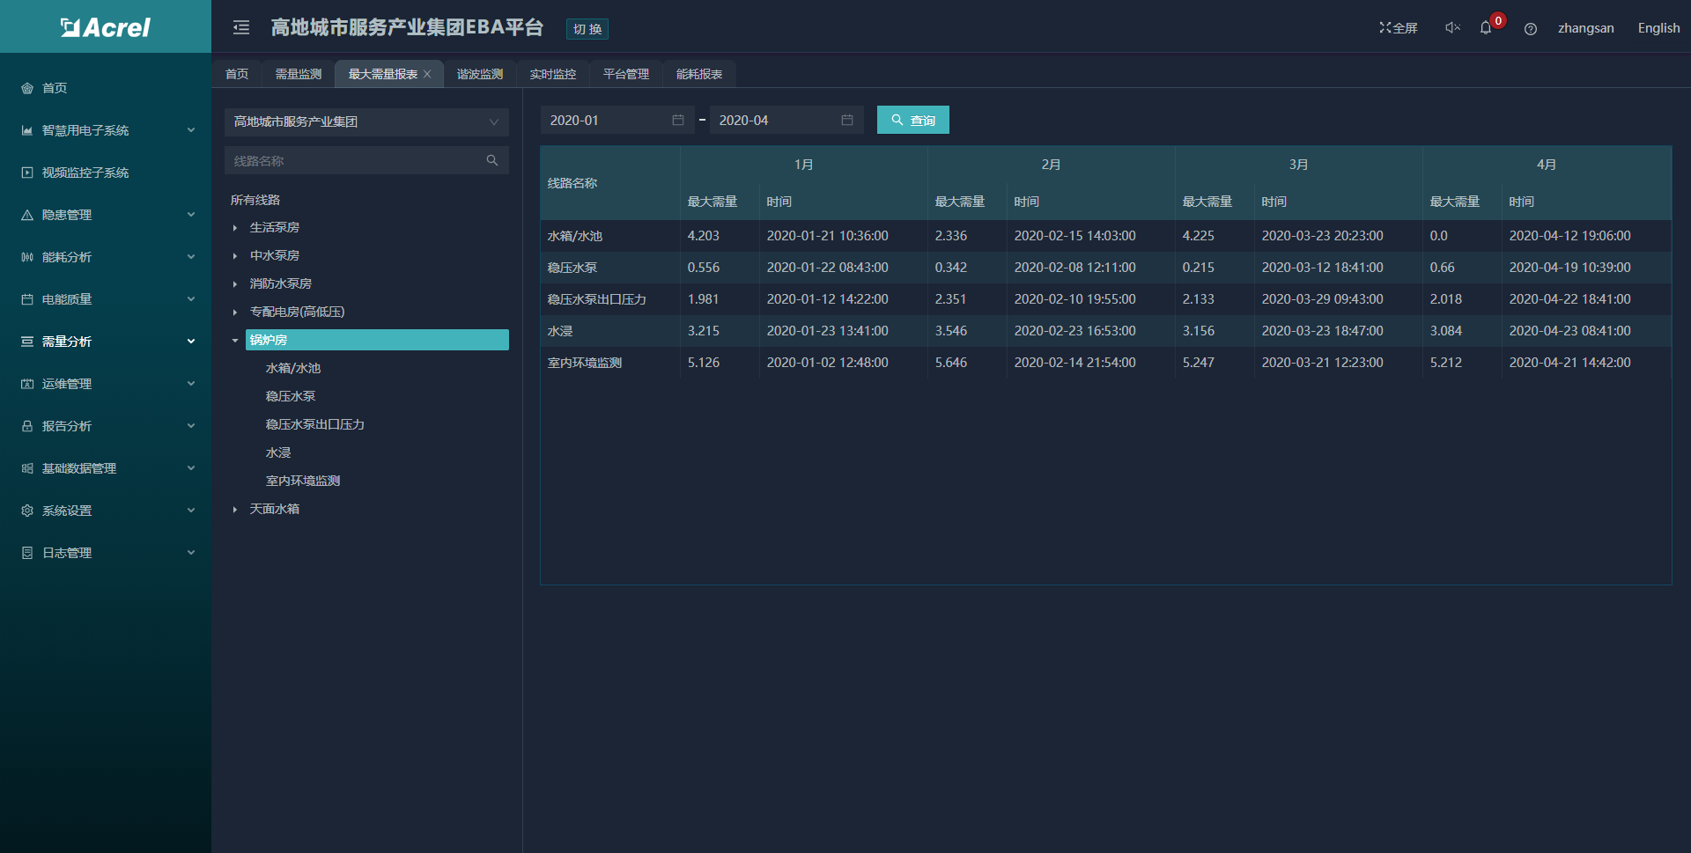Open notifications bell icon

(x=1486, y=28)
